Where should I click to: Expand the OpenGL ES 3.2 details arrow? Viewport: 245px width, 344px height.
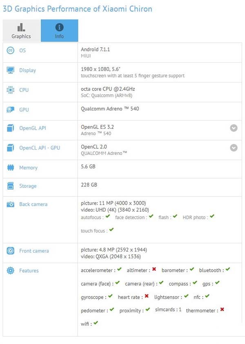tap(234, 128)
